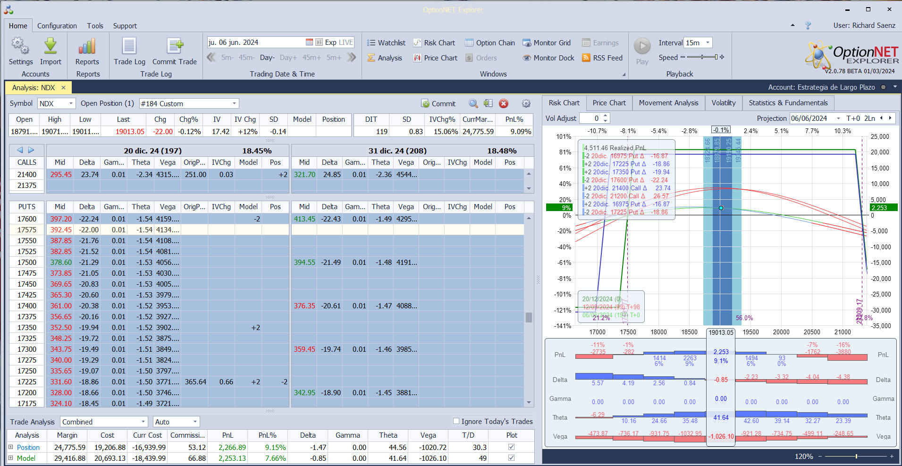Go to next expiration with right arrow

[31, 150]
